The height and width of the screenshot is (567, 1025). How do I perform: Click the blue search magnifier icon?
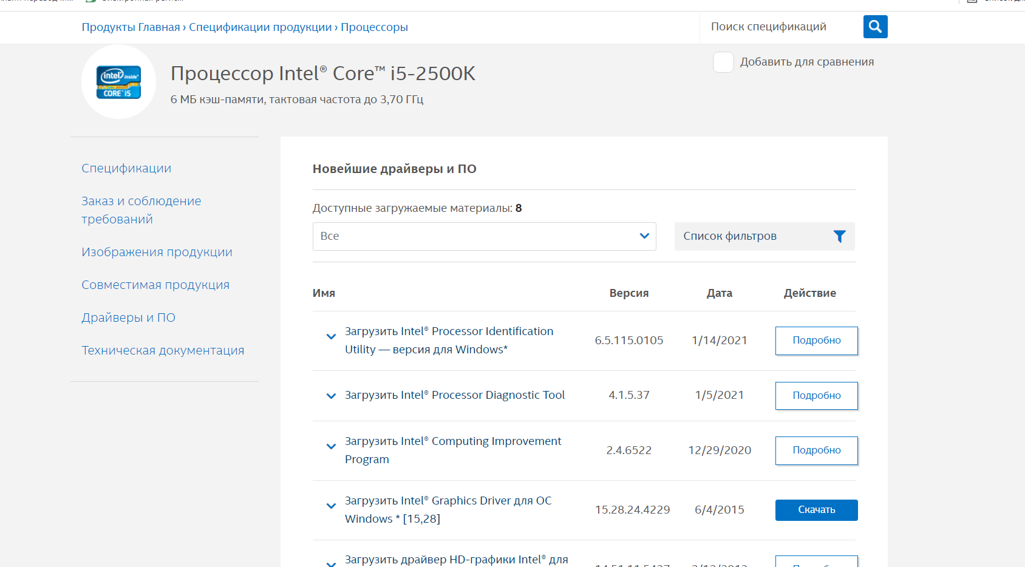(x=875, y=27)
